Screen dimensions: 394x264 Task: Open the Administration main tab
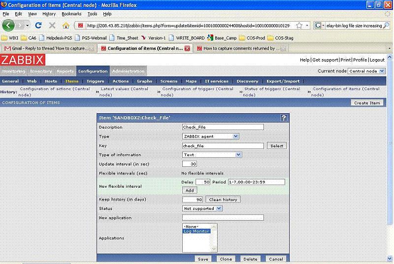[x=129, y=71]
